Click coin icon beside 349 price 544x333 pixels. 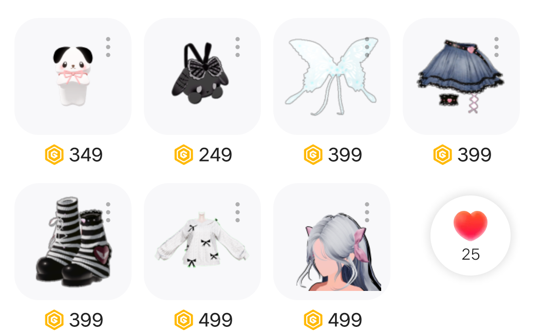54,154
